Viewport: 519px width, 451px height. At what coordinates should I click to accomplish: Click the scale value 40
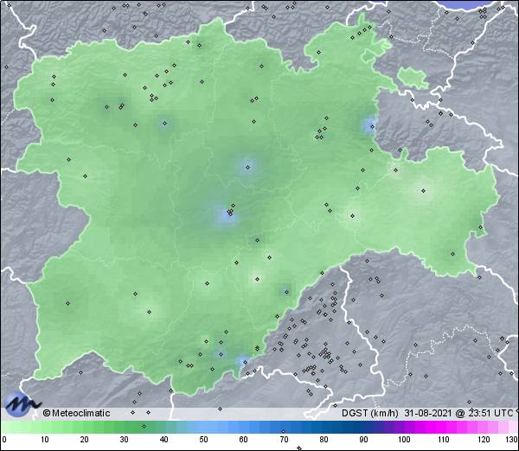[x=163, y=440]
